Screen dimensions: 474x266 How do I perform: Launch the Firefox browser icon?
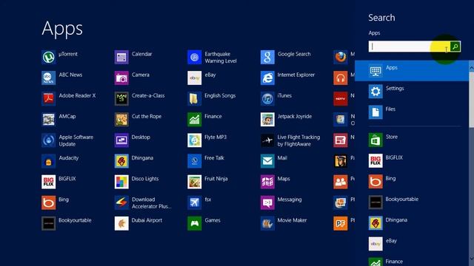(x=341, y=57)
